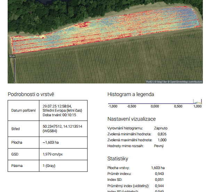Click the Pásma value 1 (Gray)
Image resolution: width=206 pixels, height=192 pixels.
tap(49, 166)
